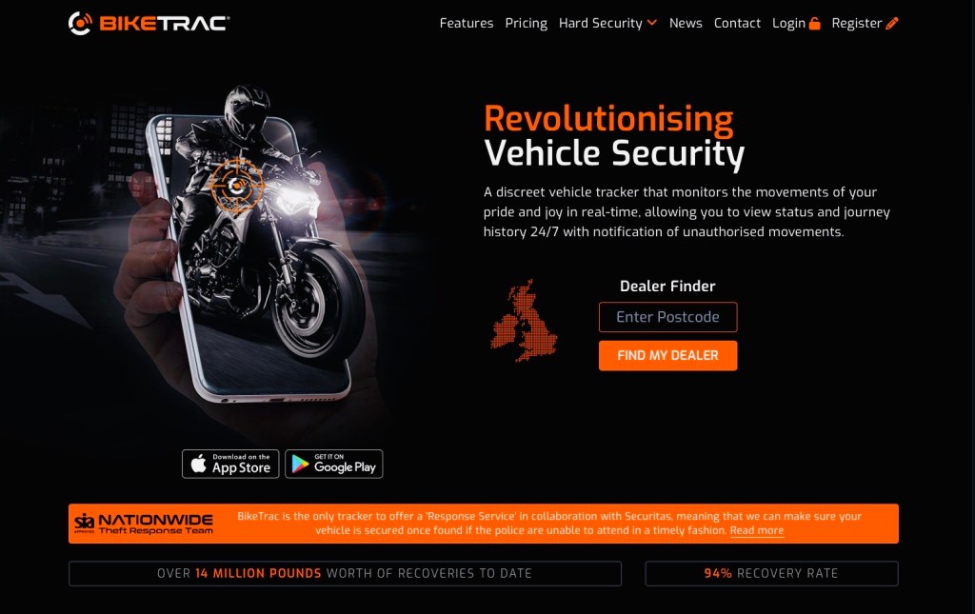The image size is (975, 614).
Task: Click the orange UK map icon
Action: (x=525, y=321)
